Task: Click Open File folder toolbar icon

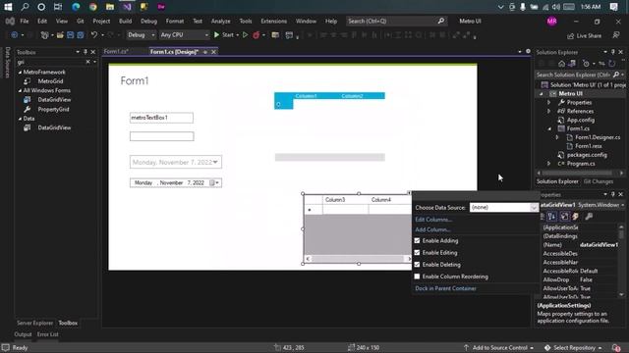Action: point(60,35)
